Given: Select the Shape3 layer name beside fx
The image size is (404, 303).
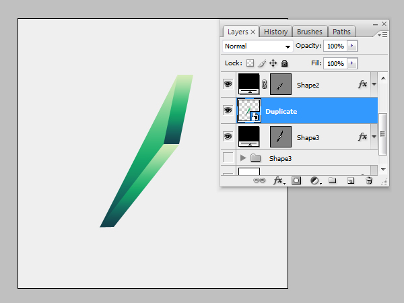Looking at the screenshot, I should pyautogui.click(x=308, y=137).
